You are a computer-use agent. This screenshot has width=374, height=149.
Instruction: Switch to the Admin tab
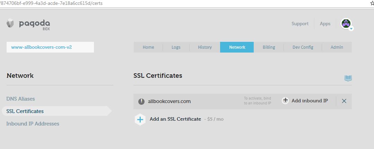click(x=337, y=47)
